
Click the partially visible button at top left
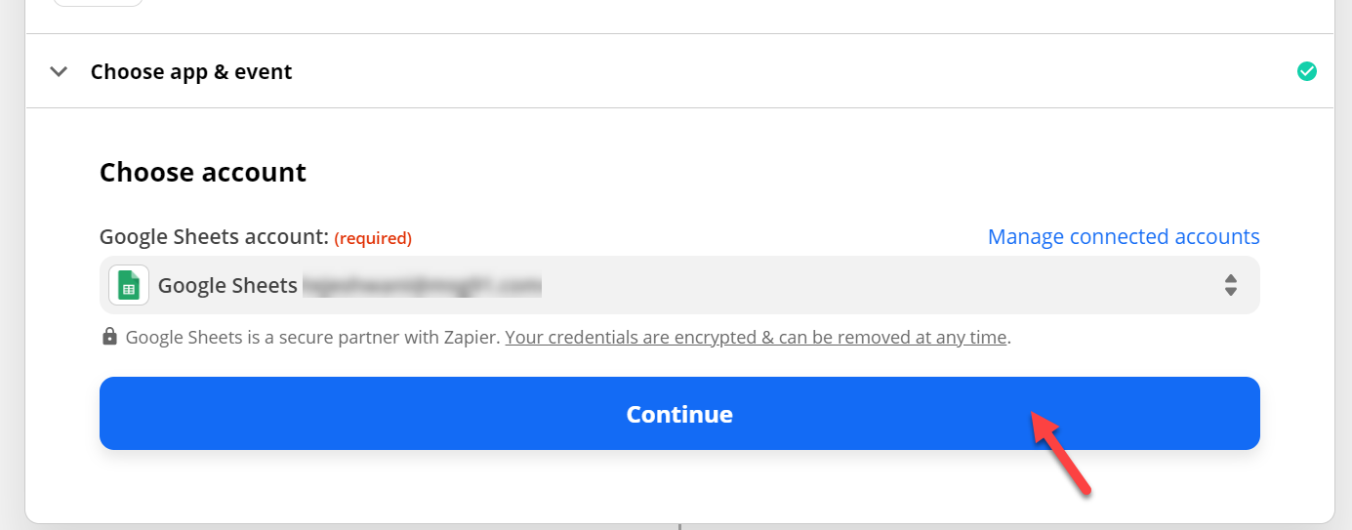98,3
